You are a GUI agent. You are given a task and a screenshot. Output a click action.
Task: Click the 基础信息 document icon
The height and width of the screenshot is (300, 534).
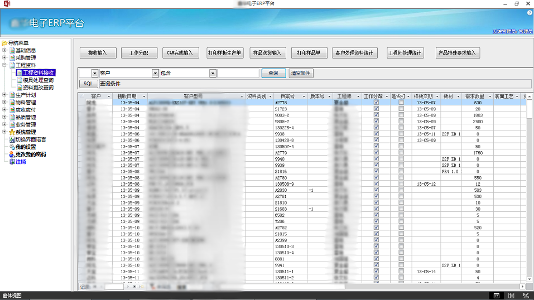coord(12,50)
